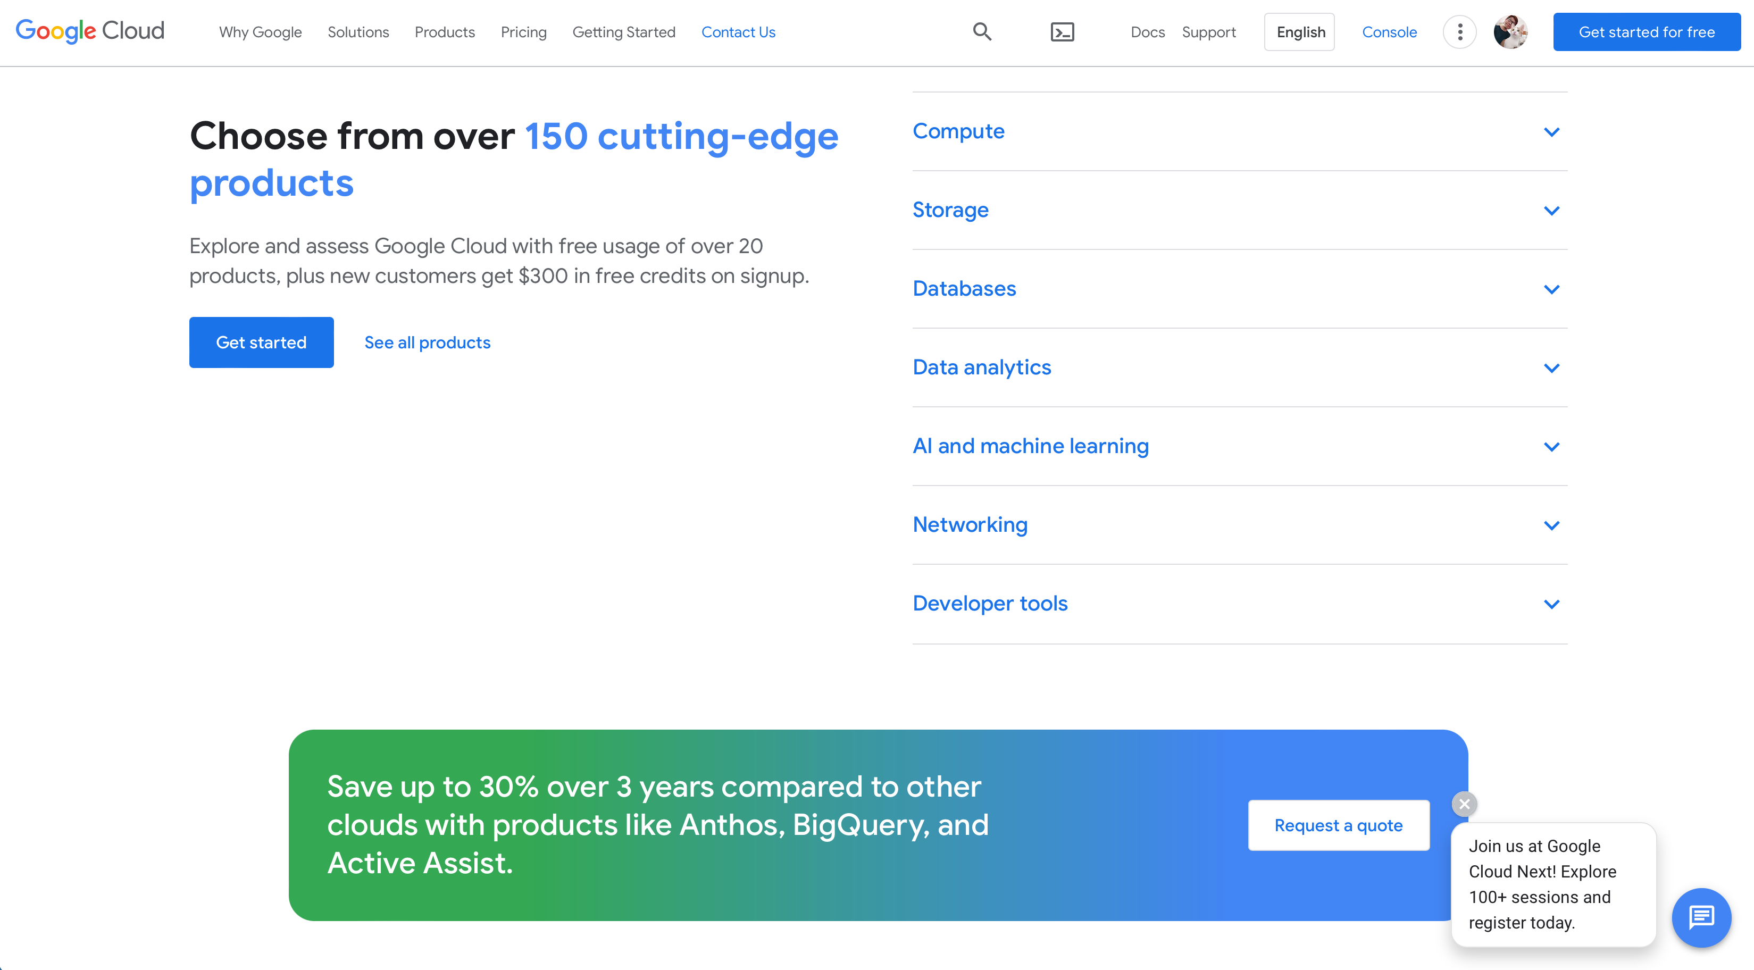Image resolution: width=1754 pixels, height=970 pixels.
Task: Click the Request a quote button
Action: [1338, 825]
